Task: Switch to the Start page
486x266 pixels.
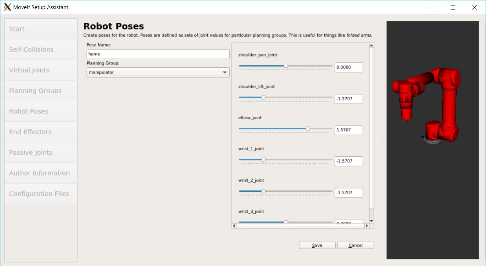Action: pos(40,29)
